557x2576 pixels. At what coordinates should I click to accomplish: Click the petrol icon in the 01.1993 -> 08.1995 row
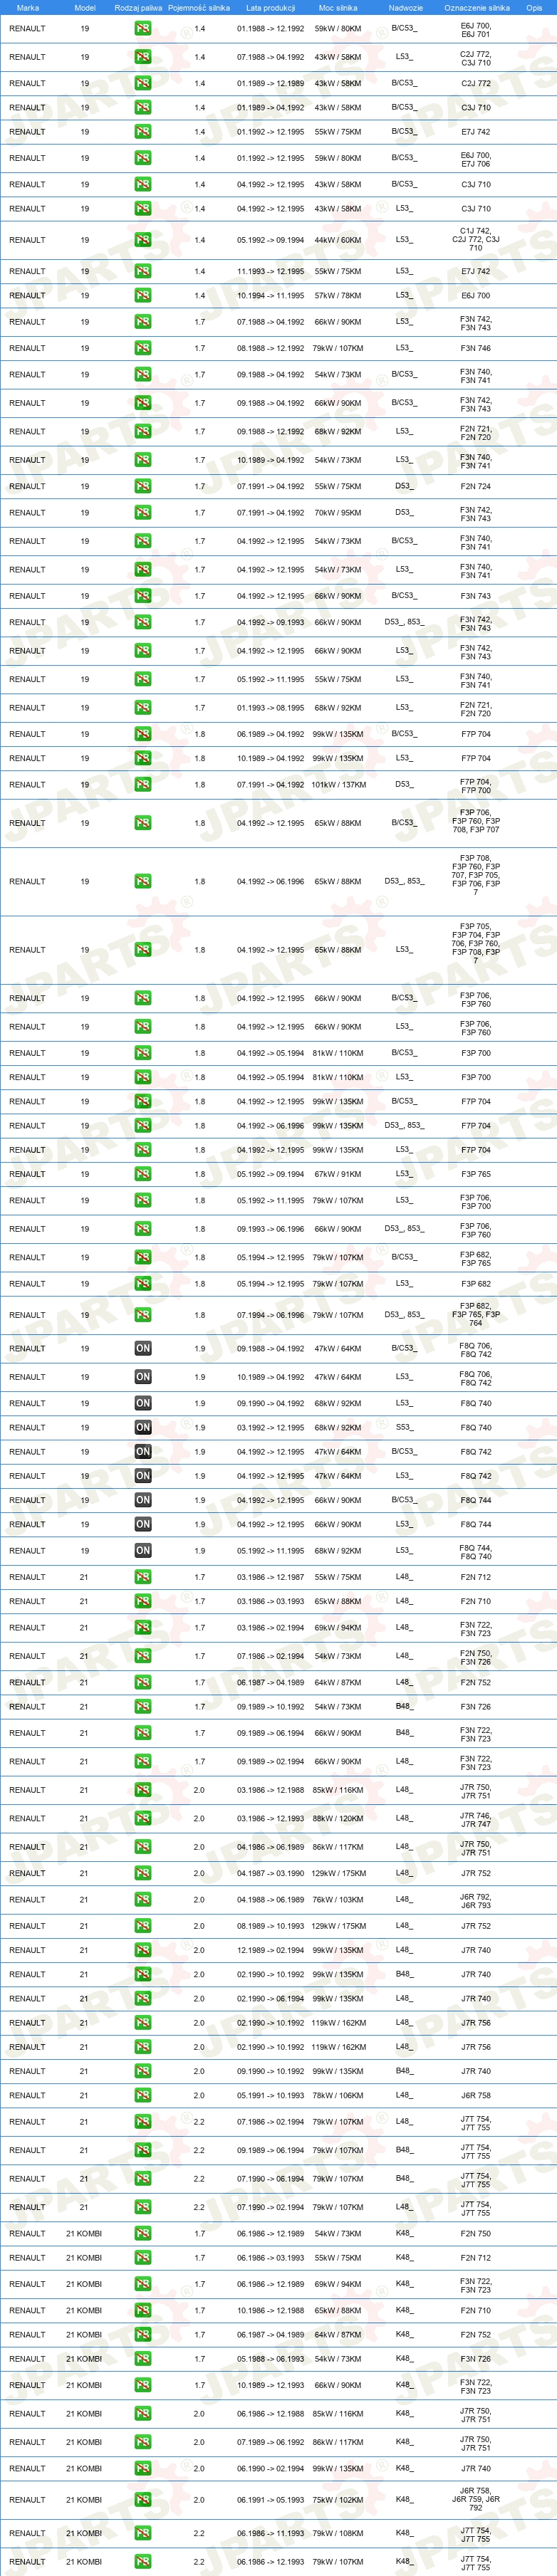[143, 707]
